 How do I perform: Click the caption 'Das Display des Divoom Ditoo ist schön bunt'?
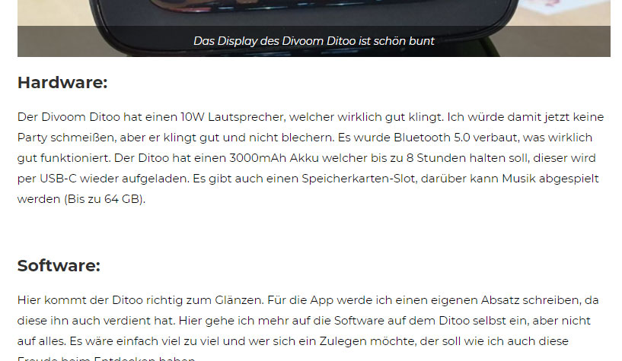[314, 41]
